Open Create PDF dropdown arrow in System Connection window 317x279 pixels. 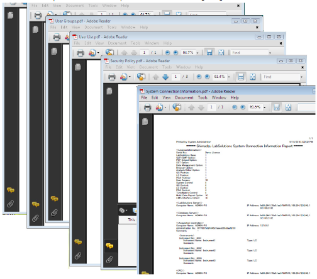click(165, 107)
